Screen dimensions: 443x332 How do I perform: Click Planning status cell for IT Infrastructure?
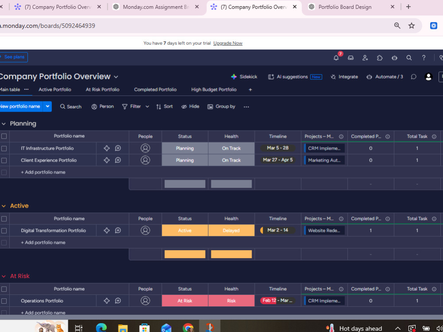(x=185, y=148)
